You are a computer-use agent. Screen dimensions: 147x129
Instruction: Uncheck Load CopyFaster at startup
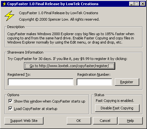click(x=10, y=109)
